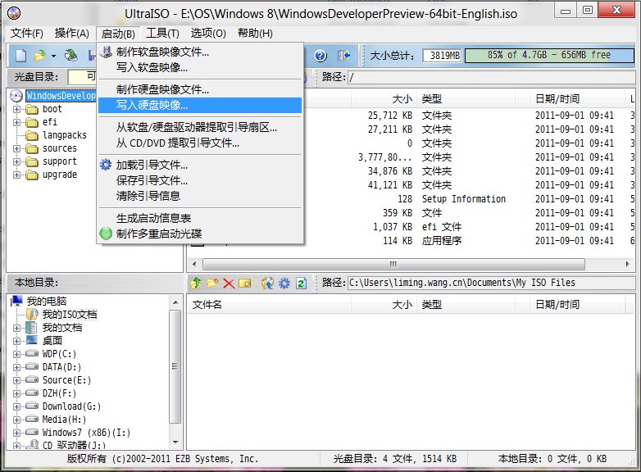Click the local tree vertical scrollbar thumb
Screen dimensions: 641x472
(x=175, y=366)
